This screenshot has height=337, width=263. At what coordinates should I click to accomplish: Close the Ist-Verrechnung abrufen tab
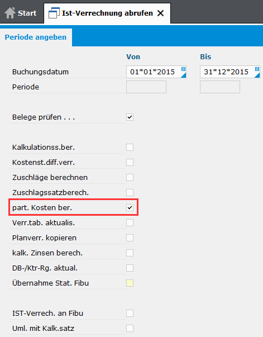pyautogui.click(x=161, y=13)
